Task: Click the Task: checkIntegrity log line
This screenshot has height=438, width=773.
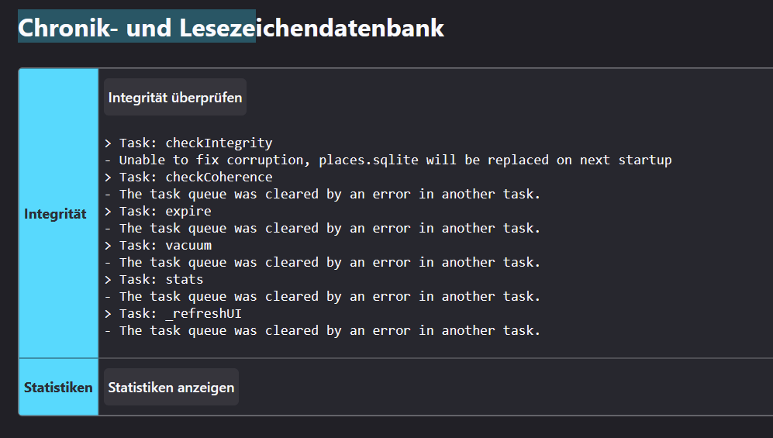Action: point(188,143)
